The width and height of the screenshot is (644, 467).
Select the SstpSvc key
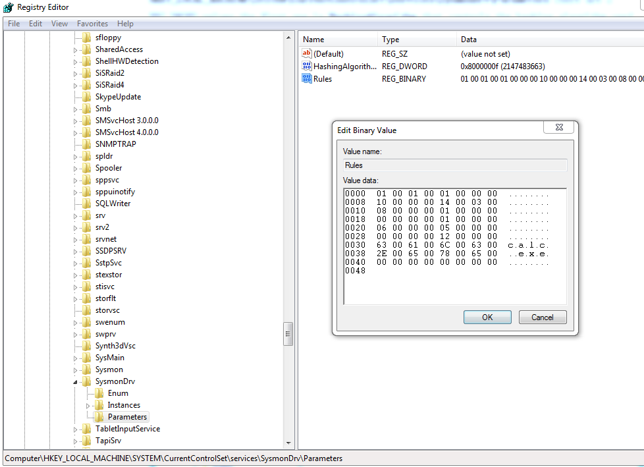[x=109, y=263]
